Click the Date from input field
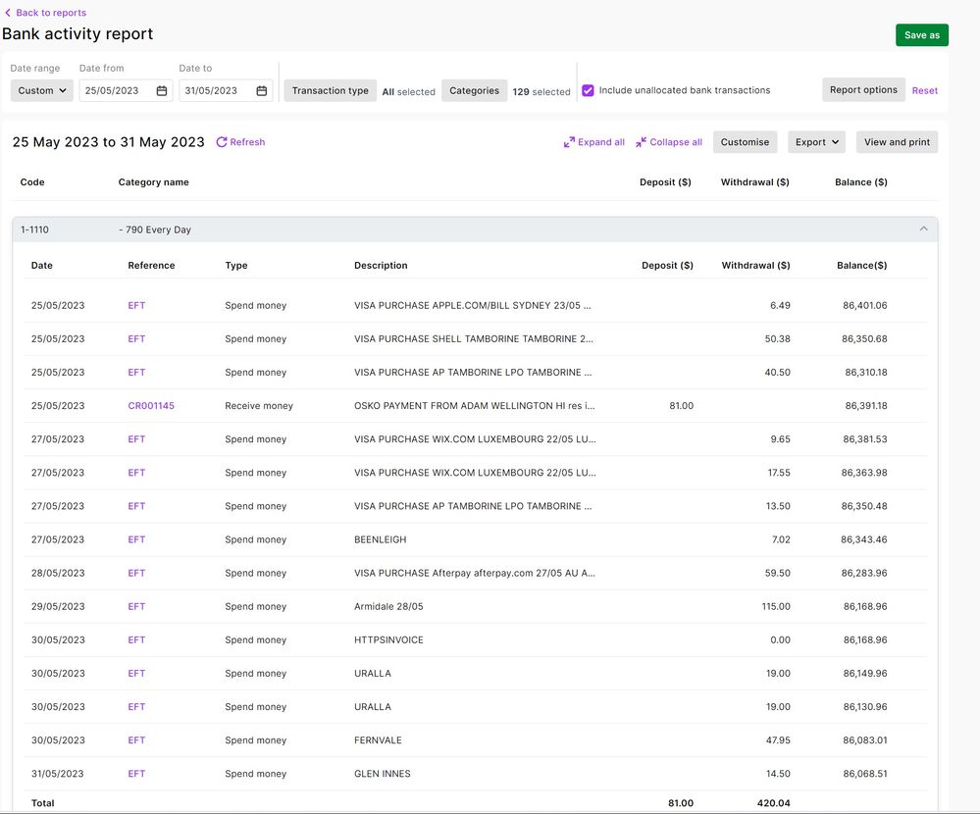 pyautogui.click(x=116, y=91)
